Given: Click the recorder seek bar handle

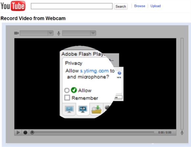Looking at the screenshot, I should (32, 132).
